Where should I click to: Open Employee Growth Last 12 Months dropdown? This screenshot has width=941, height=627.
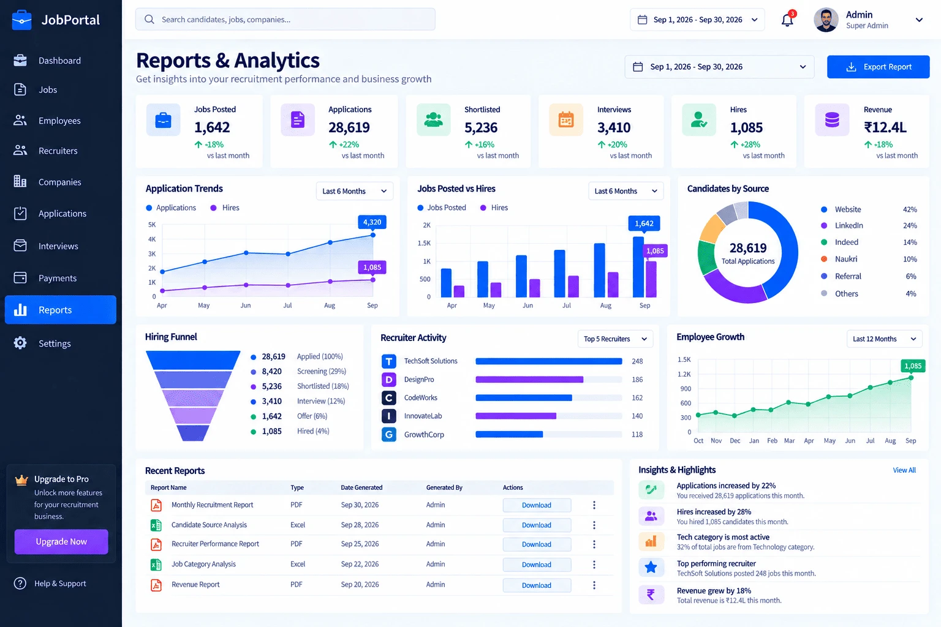pos(885,339)
